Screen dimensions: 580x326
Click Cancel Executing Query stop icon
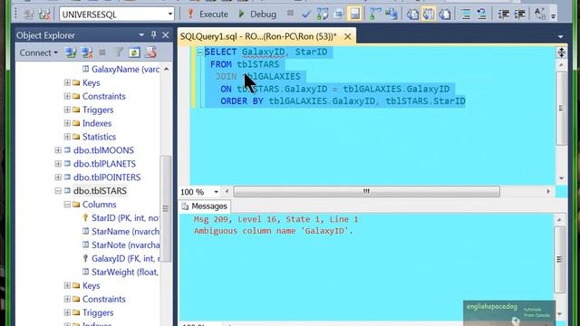(290, 14)
